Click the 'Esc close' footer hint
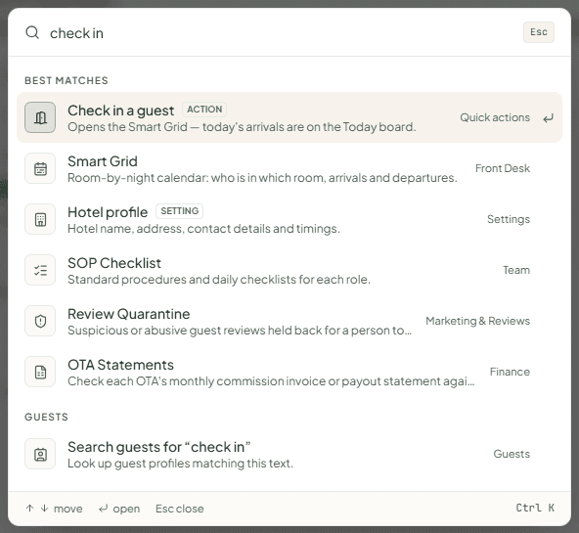 (x=179, y=509)
